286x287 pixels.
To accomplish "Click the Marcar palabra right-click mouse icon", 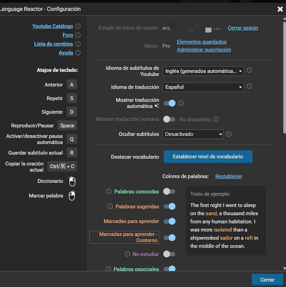I will pos(72,196).
